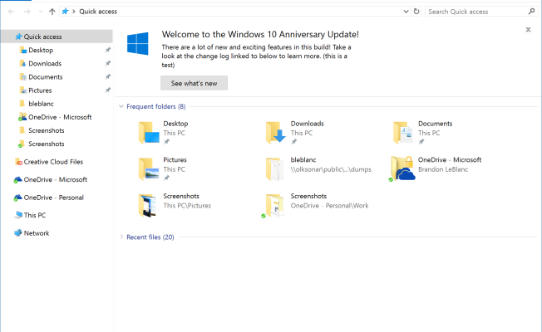
Task: Select the first Screenshots sidebar entry
Action: point(46,130)
